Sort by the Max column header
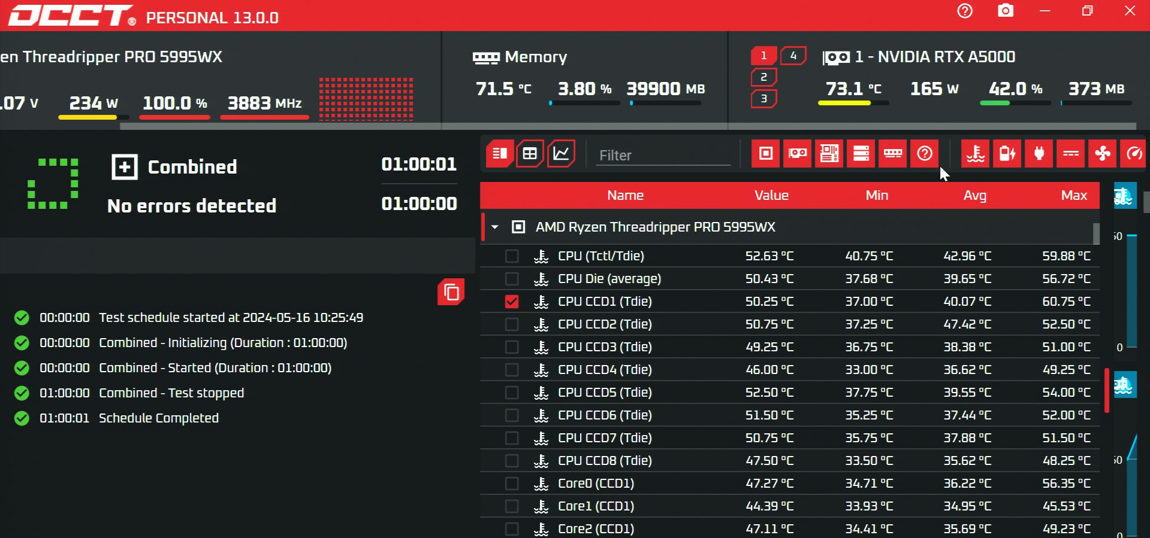The width and height of the screenshot is (1150, 538). click(x=1074, y=196)
